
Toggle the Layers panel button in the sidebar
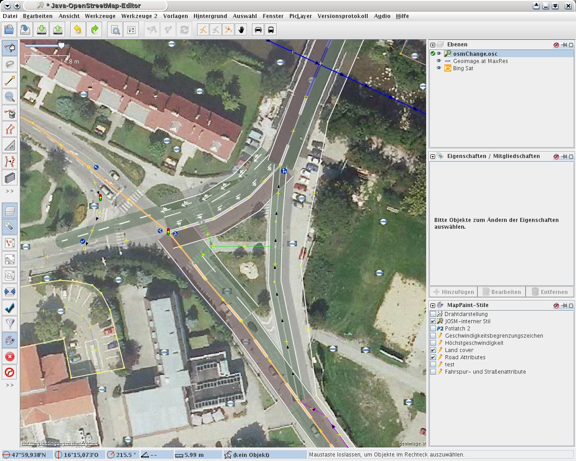click(x=10, y=210)
